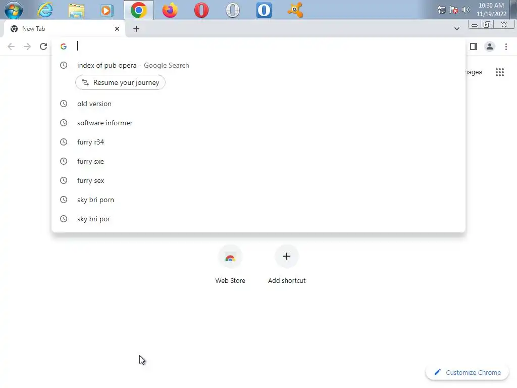This screenshot has height=388, width=517.
Task: Reload the current page
Action: [43, 46]
